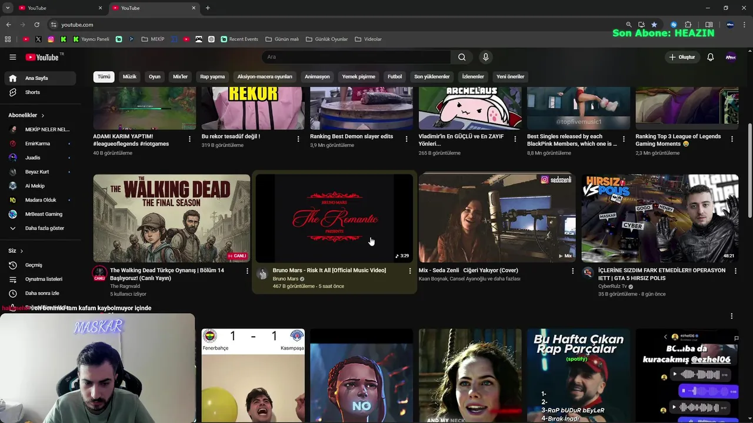Expand Daha fazla göster subscriptions list

tap(39, 228)
